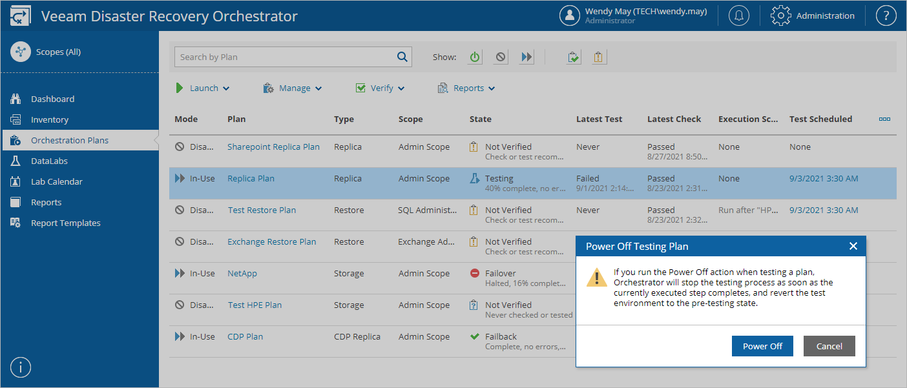The width and height of the screenshot is (907, 388).
Task: Sort by the Mode column header
Action: pos(186,119)
